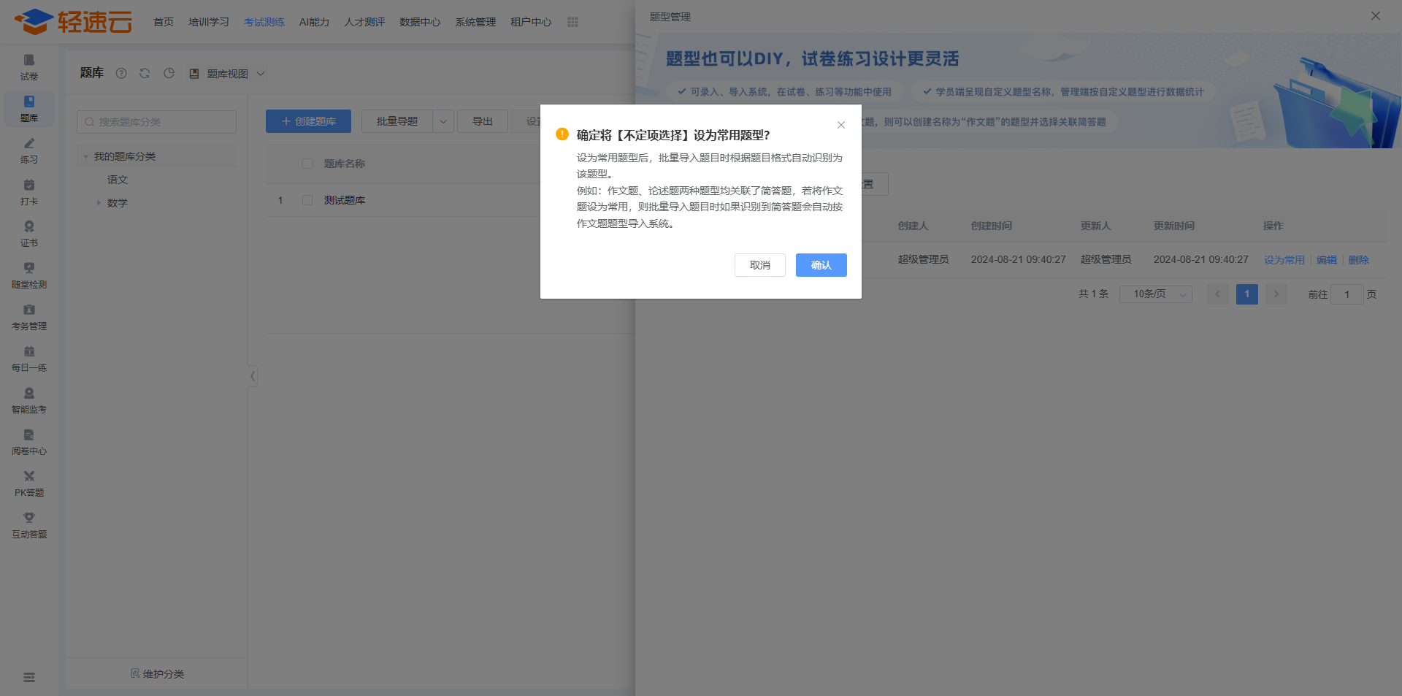Close the confirmation dialog with the X
The width and height of the screenshot is (1402, 696).
tap(841, 125)
